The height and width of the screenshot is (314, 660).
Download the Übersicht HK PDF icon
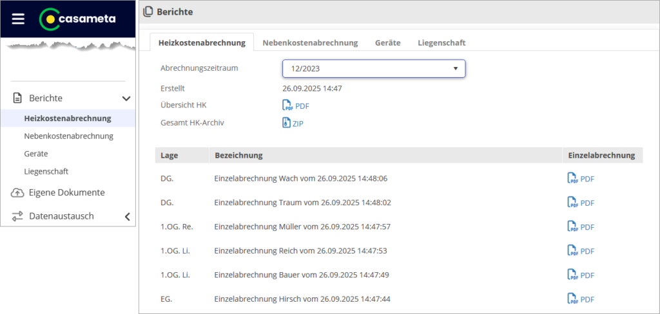287,106
